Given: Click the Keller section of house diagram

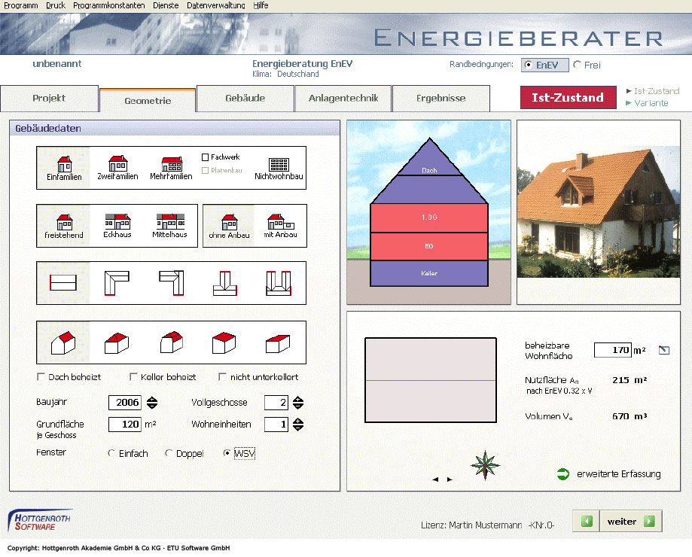Looking at the screenshot, I should click(x=429, y=273).
